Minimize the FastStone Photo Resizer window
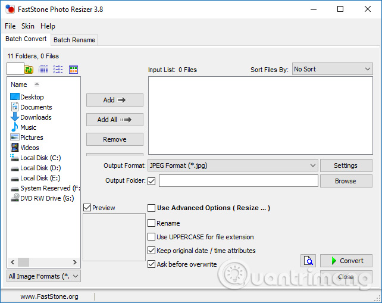 [314, 10]
